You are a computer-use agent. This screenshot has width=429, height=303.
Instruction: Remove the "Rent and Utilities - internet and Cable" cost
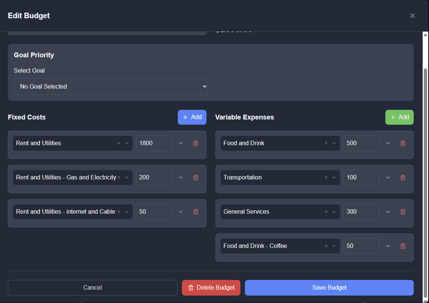[x=195, y=211]
